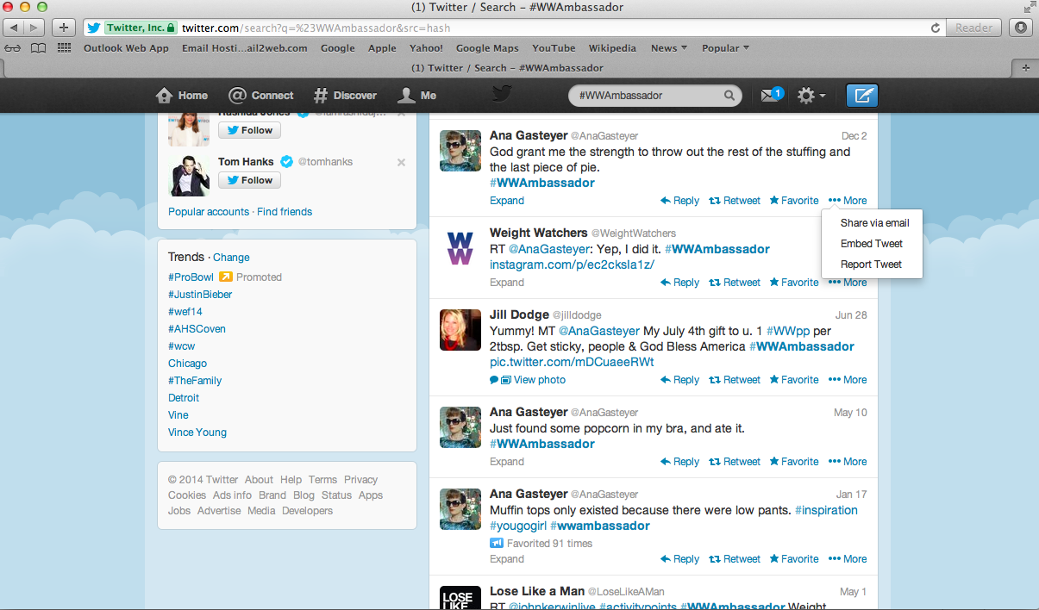Retweet the May 10 popcorn tweet
Image resolution: width=1039 pixels, height=610 pixels.
[735, 462]
